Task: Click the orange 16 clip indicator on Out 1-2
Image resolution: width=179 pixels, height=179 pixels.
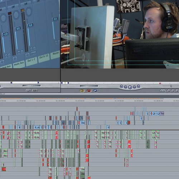Action: 23,10
